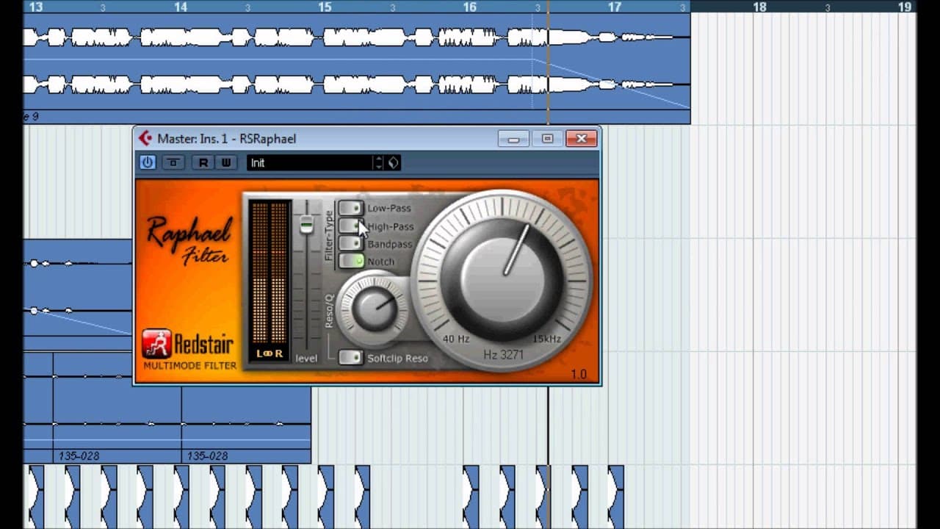Click the large frequency cutoff knob
The height and width of the screenshot is (529, 940).
pyautogui.click(x=502, y=278)
